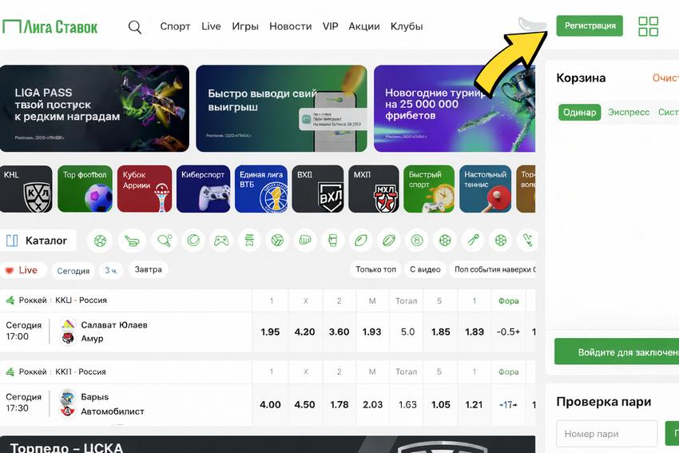Open the Спорт menu item
Image resolution: width=679 pixels, height=453 pixels.
tap(176, 26)
